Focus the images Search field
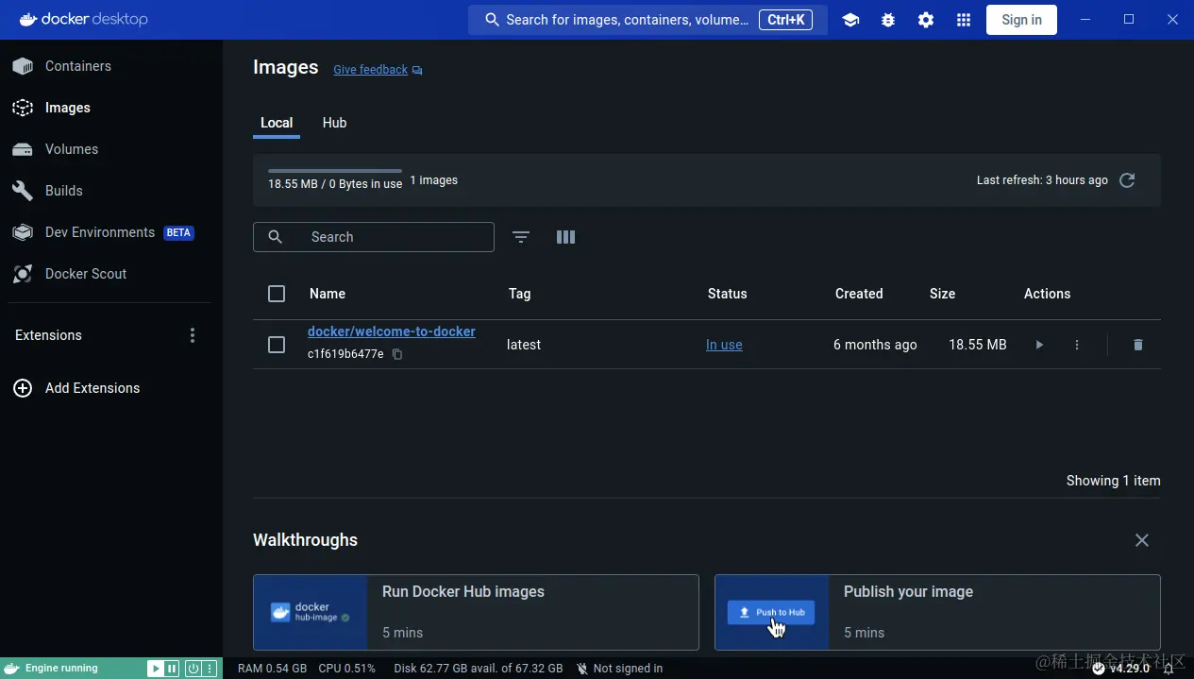Screen dimensions: 1194x679 coord(374,237)
